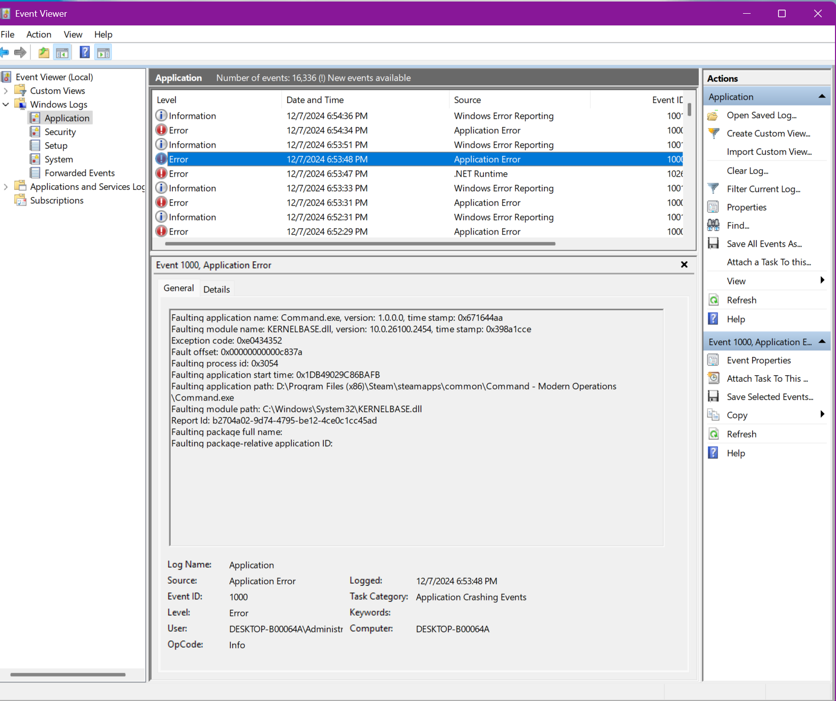836x701 pixels.
Task: Close the Event 1000 preview pane
Action: (684, 264)
